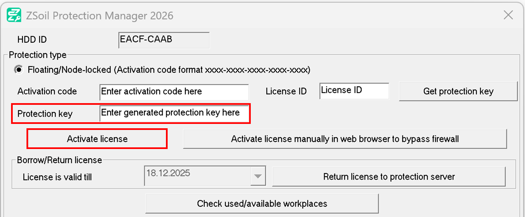Focus the Activation code input field
The image size is (525, 217).
[174, 92]
